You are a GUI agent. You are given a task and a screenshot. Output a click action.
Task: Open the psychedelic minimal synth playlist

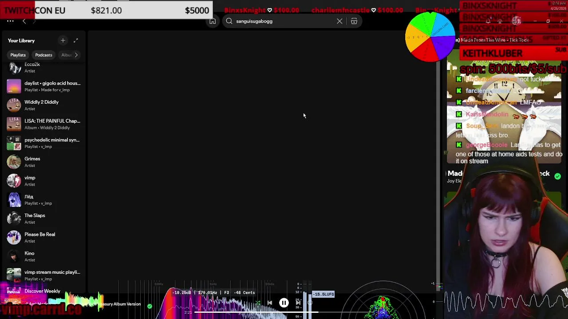(x=44, y=143)
